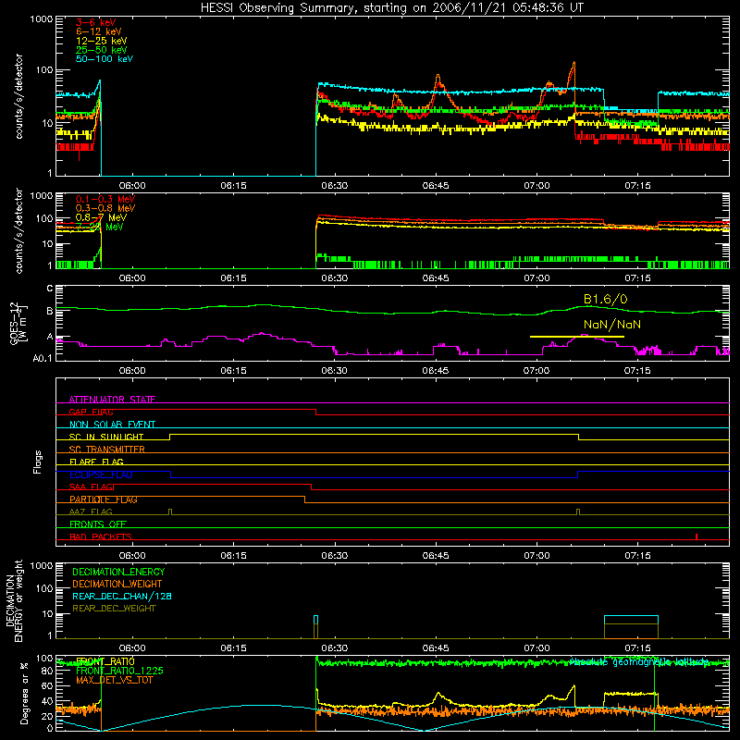Image resolution: width=740 pixels, height=740 pixels.
Task: Click the 06:45 tick under top plot
Action: coord(436,186)
